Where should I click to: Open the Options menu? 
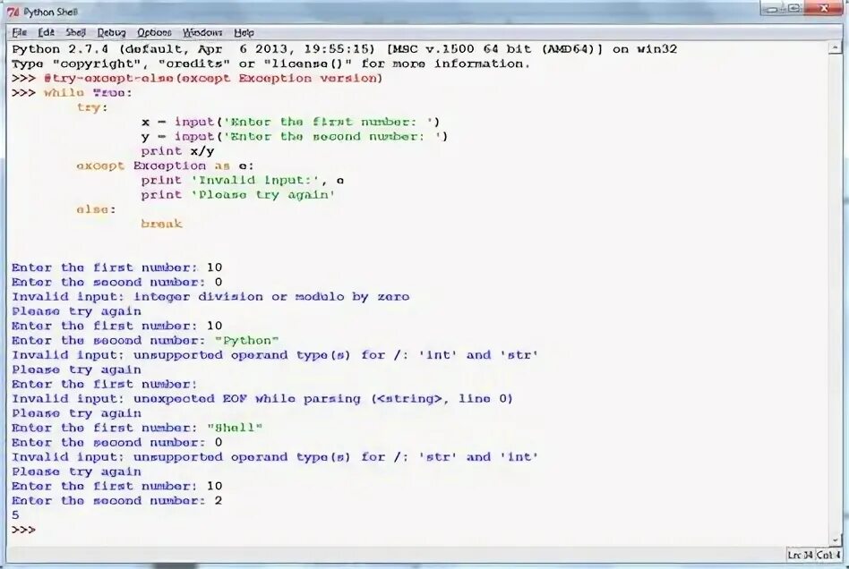click(x=153, y=31)
